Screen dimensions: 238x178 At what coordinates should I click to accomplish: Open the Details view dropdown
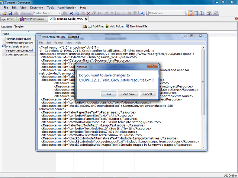tap(184, 13)
